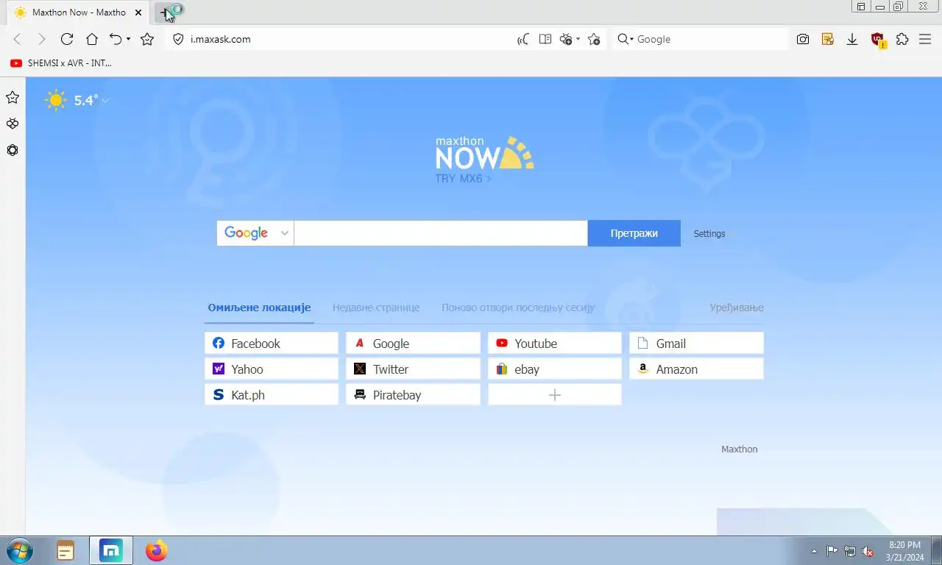Click the toolbar Google search box
Image resolution: width=942 pixels, height=565 pixels.
click(710, 39)
